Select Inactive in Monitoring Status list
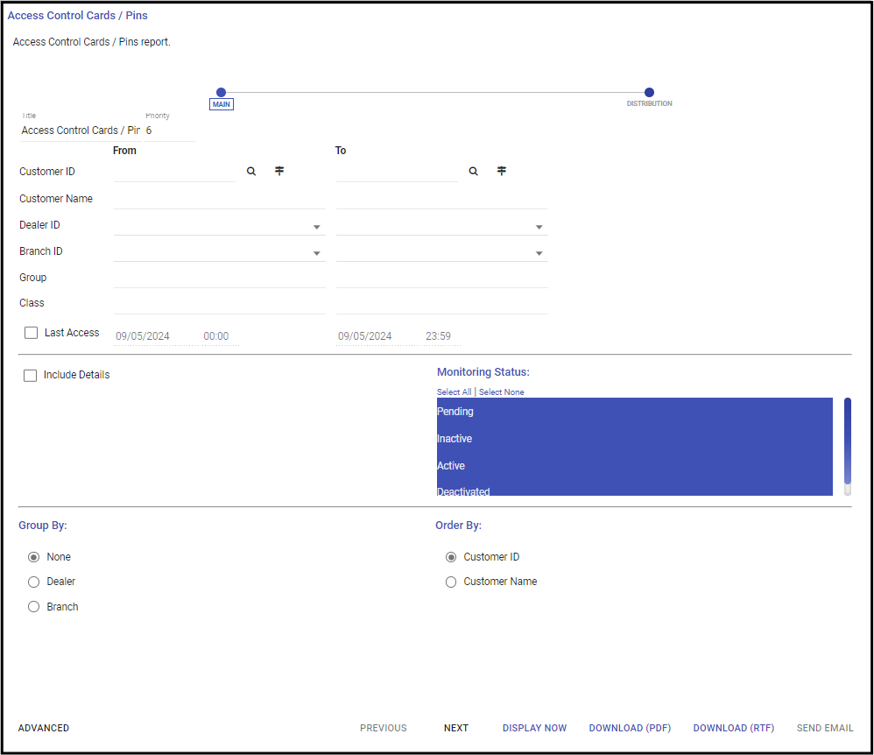 coord(635,439)
